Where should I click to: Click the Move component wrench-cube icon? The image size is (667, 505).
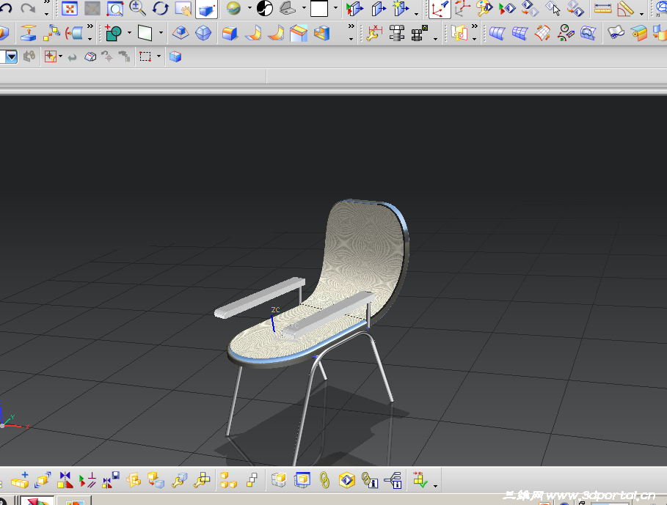pyautogui.click(x=180, y=480)
